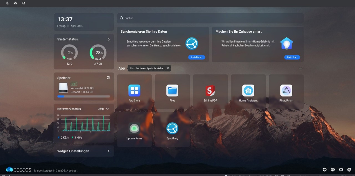Click the Suchen search field
The height and width of the screenshot is (176, 355).
click(211, 18)
